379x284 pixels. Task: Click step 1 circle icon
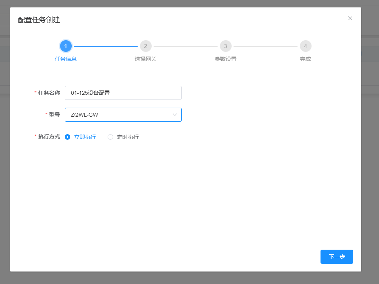coord(66,46)
